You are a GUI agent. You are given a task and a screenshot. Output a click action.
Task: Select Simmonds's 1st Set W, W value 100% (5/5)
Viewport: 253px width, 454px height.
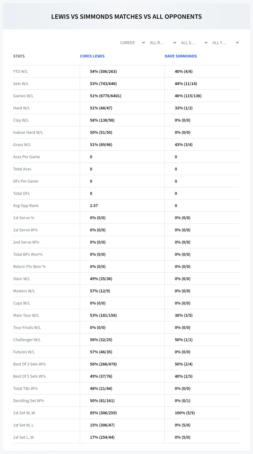click(x=185, y=413)
